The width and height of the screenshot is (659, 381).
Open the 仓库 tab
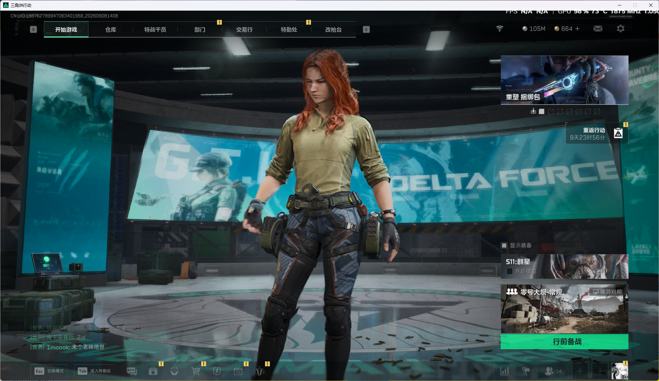point(111,29)
